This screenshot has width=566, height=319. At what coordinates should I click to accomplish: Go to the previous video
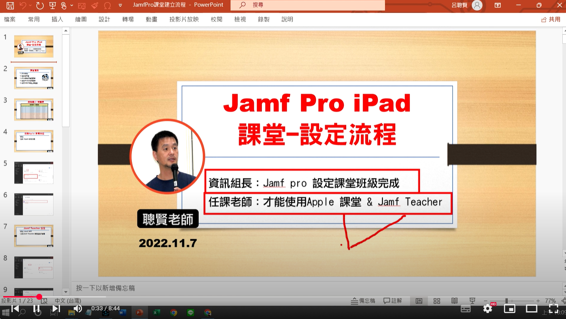click(15, 308)
